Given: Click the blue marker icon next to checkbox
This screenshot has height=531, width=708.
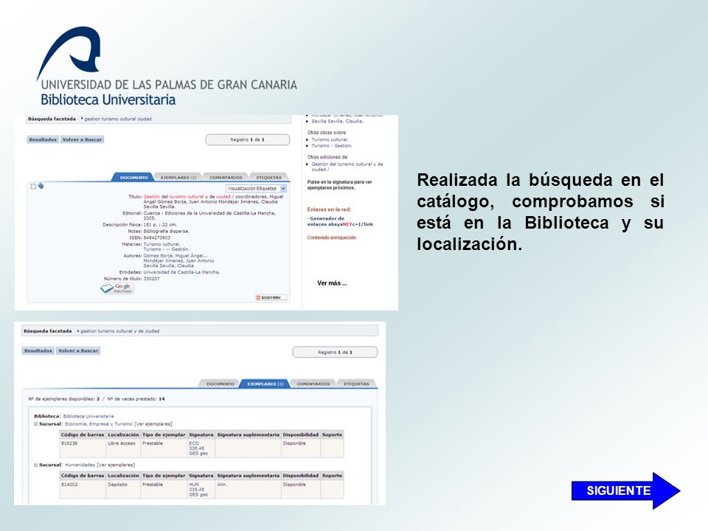Looking at the screenshot, I should (41, 186).
